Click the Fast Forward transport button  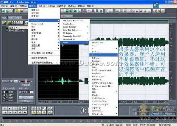pyautogui.click(x=14, y=112)
